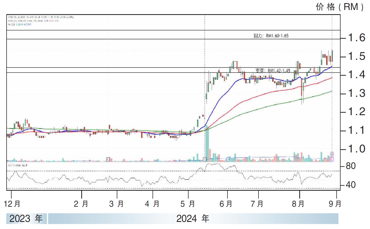Select the 12月 month on time axis
Viewport: 370px width, 229px height.
12,204
